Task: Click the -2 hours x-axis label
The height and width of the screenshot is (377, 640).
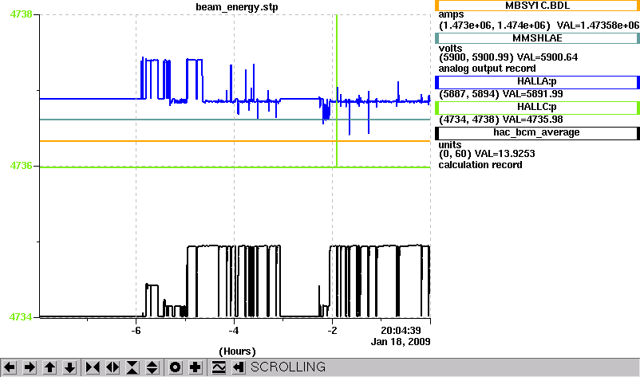Action: [x=332, y=331]
